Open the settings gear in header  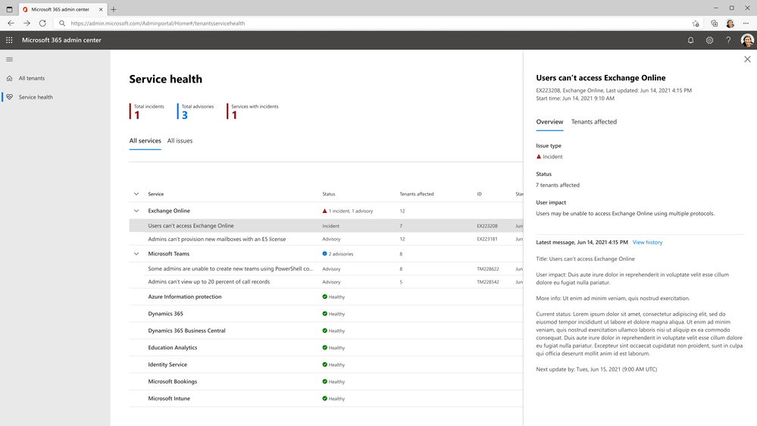(709, 40)
